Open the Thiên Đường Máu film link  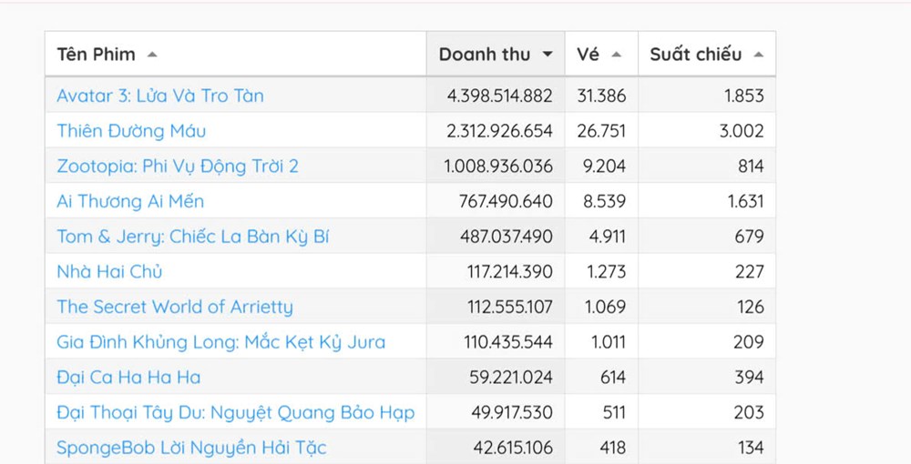[x=131, y=131]
